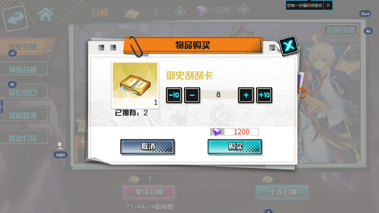Close the item purchase dialog with X
Image resolution: width=379 pixels, height=213 pixels.
289,45
